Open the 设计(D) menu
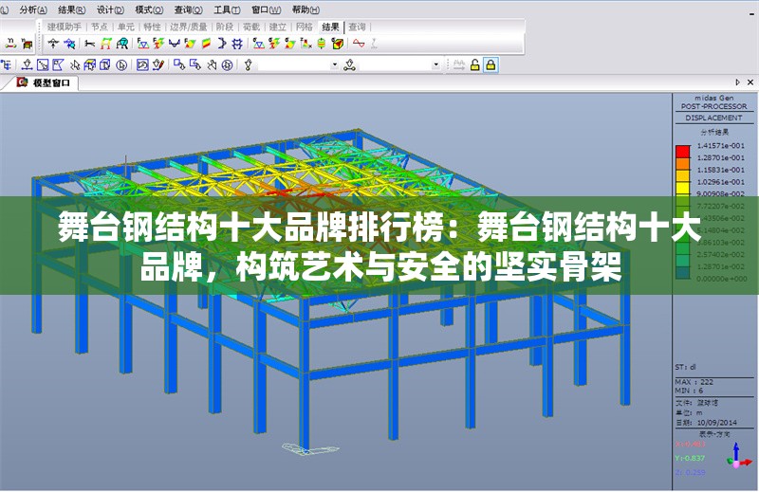Image resolution: width=759 pixels, height=492 pixels. (110, 9)
